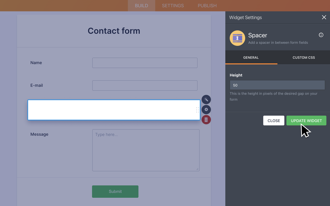
Task: Go to the PUBLISH section
Action: pyautogui.click(x=207, y=5)
